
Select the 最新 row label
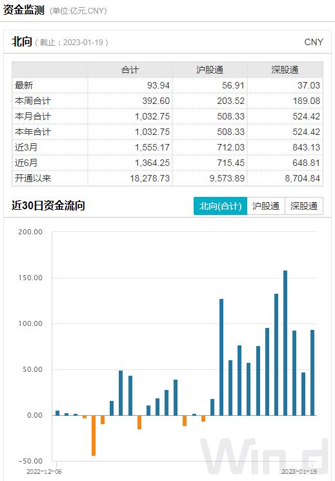pyautogui.click(x=24, y=85)
